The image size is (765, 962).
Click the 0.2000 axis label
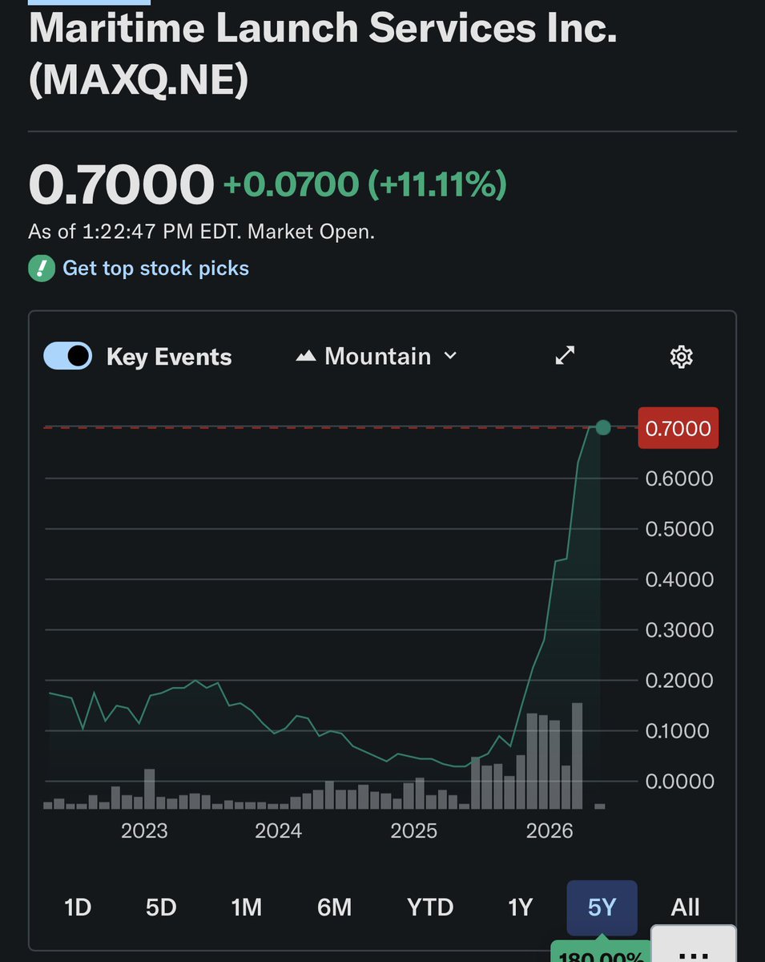pyautogui.click(x=679, y=680)
